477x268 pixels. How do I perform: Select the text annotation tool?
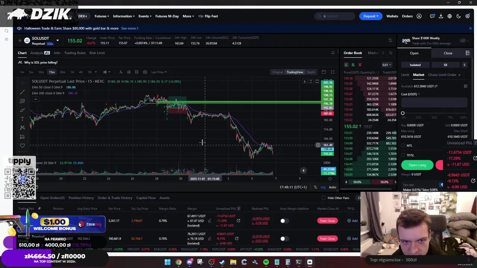(22, 119)
